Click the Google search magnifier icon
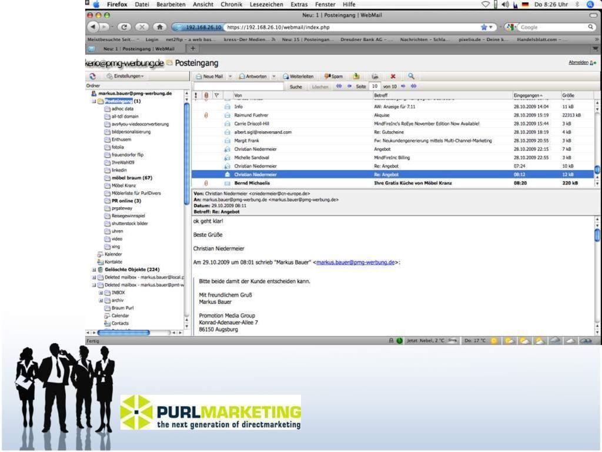Viewport: 602px width, 452px height. (x=590, y=27)
